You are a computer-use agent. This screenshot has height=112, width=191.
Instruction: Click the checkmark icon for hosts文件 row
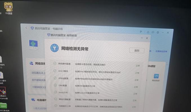tap(55, 92)
